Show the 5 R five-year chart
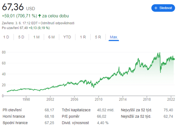 (98, 37)
